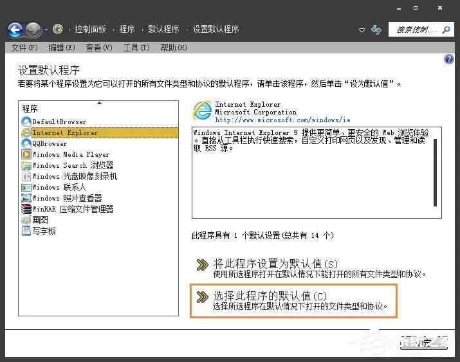
Task: Select DefaultBrowser in program list
Action: pos(98,122)
